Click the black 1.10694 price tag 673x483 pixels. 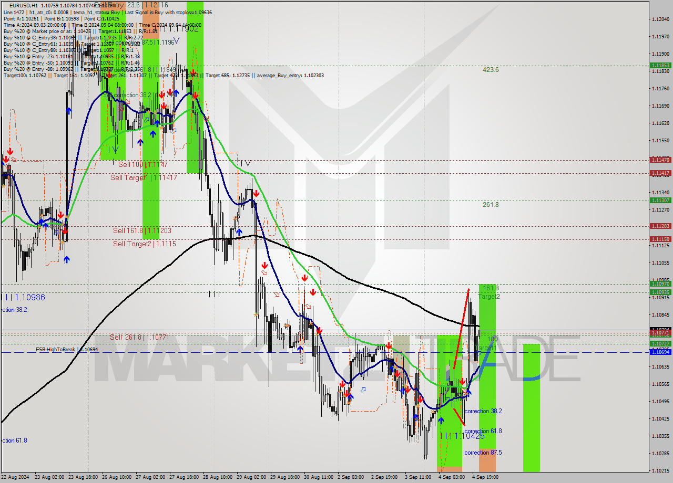pos(660,352)
